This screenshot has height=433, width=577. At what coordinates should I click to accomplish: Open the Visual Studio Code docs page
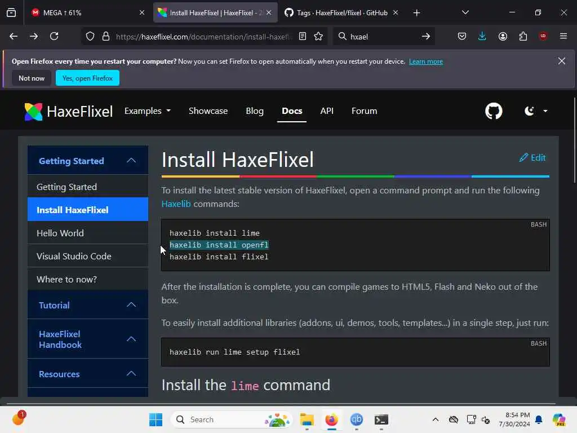(88, 256)
